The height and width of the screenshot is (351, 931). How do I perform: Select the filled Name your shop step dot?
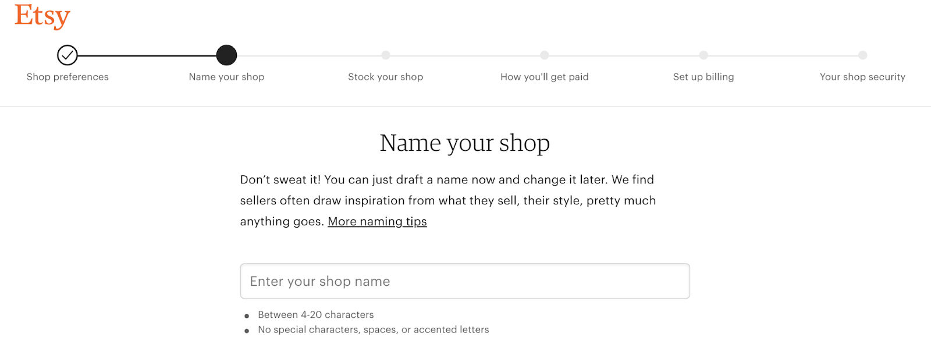click(x=226, y=55)
